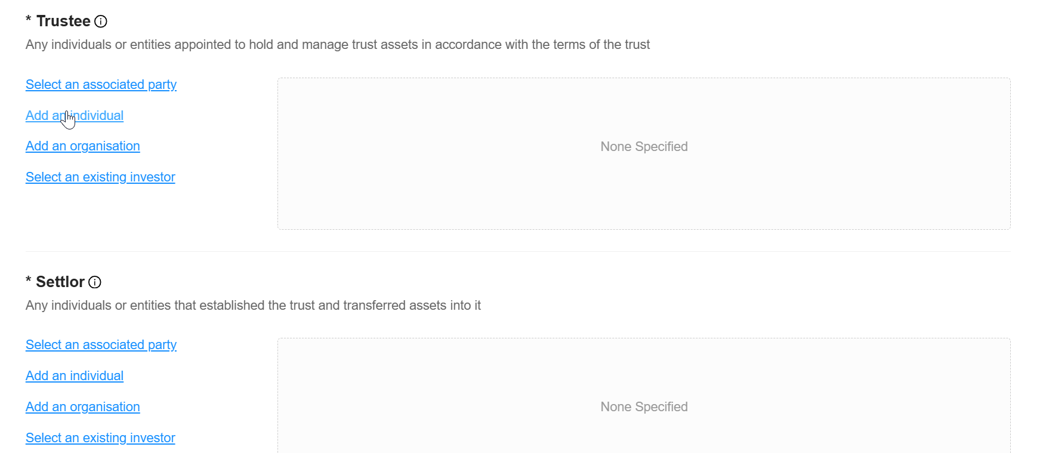Click the Trustee section heading
The width and height of the screenshot is (1046, 453).
(63, 21)
